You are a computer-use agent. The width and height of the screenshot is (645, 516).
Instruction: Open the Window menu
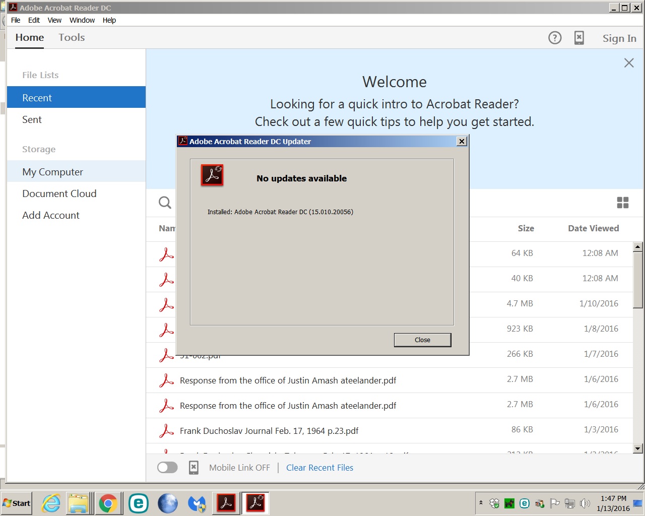coord(82,20)
